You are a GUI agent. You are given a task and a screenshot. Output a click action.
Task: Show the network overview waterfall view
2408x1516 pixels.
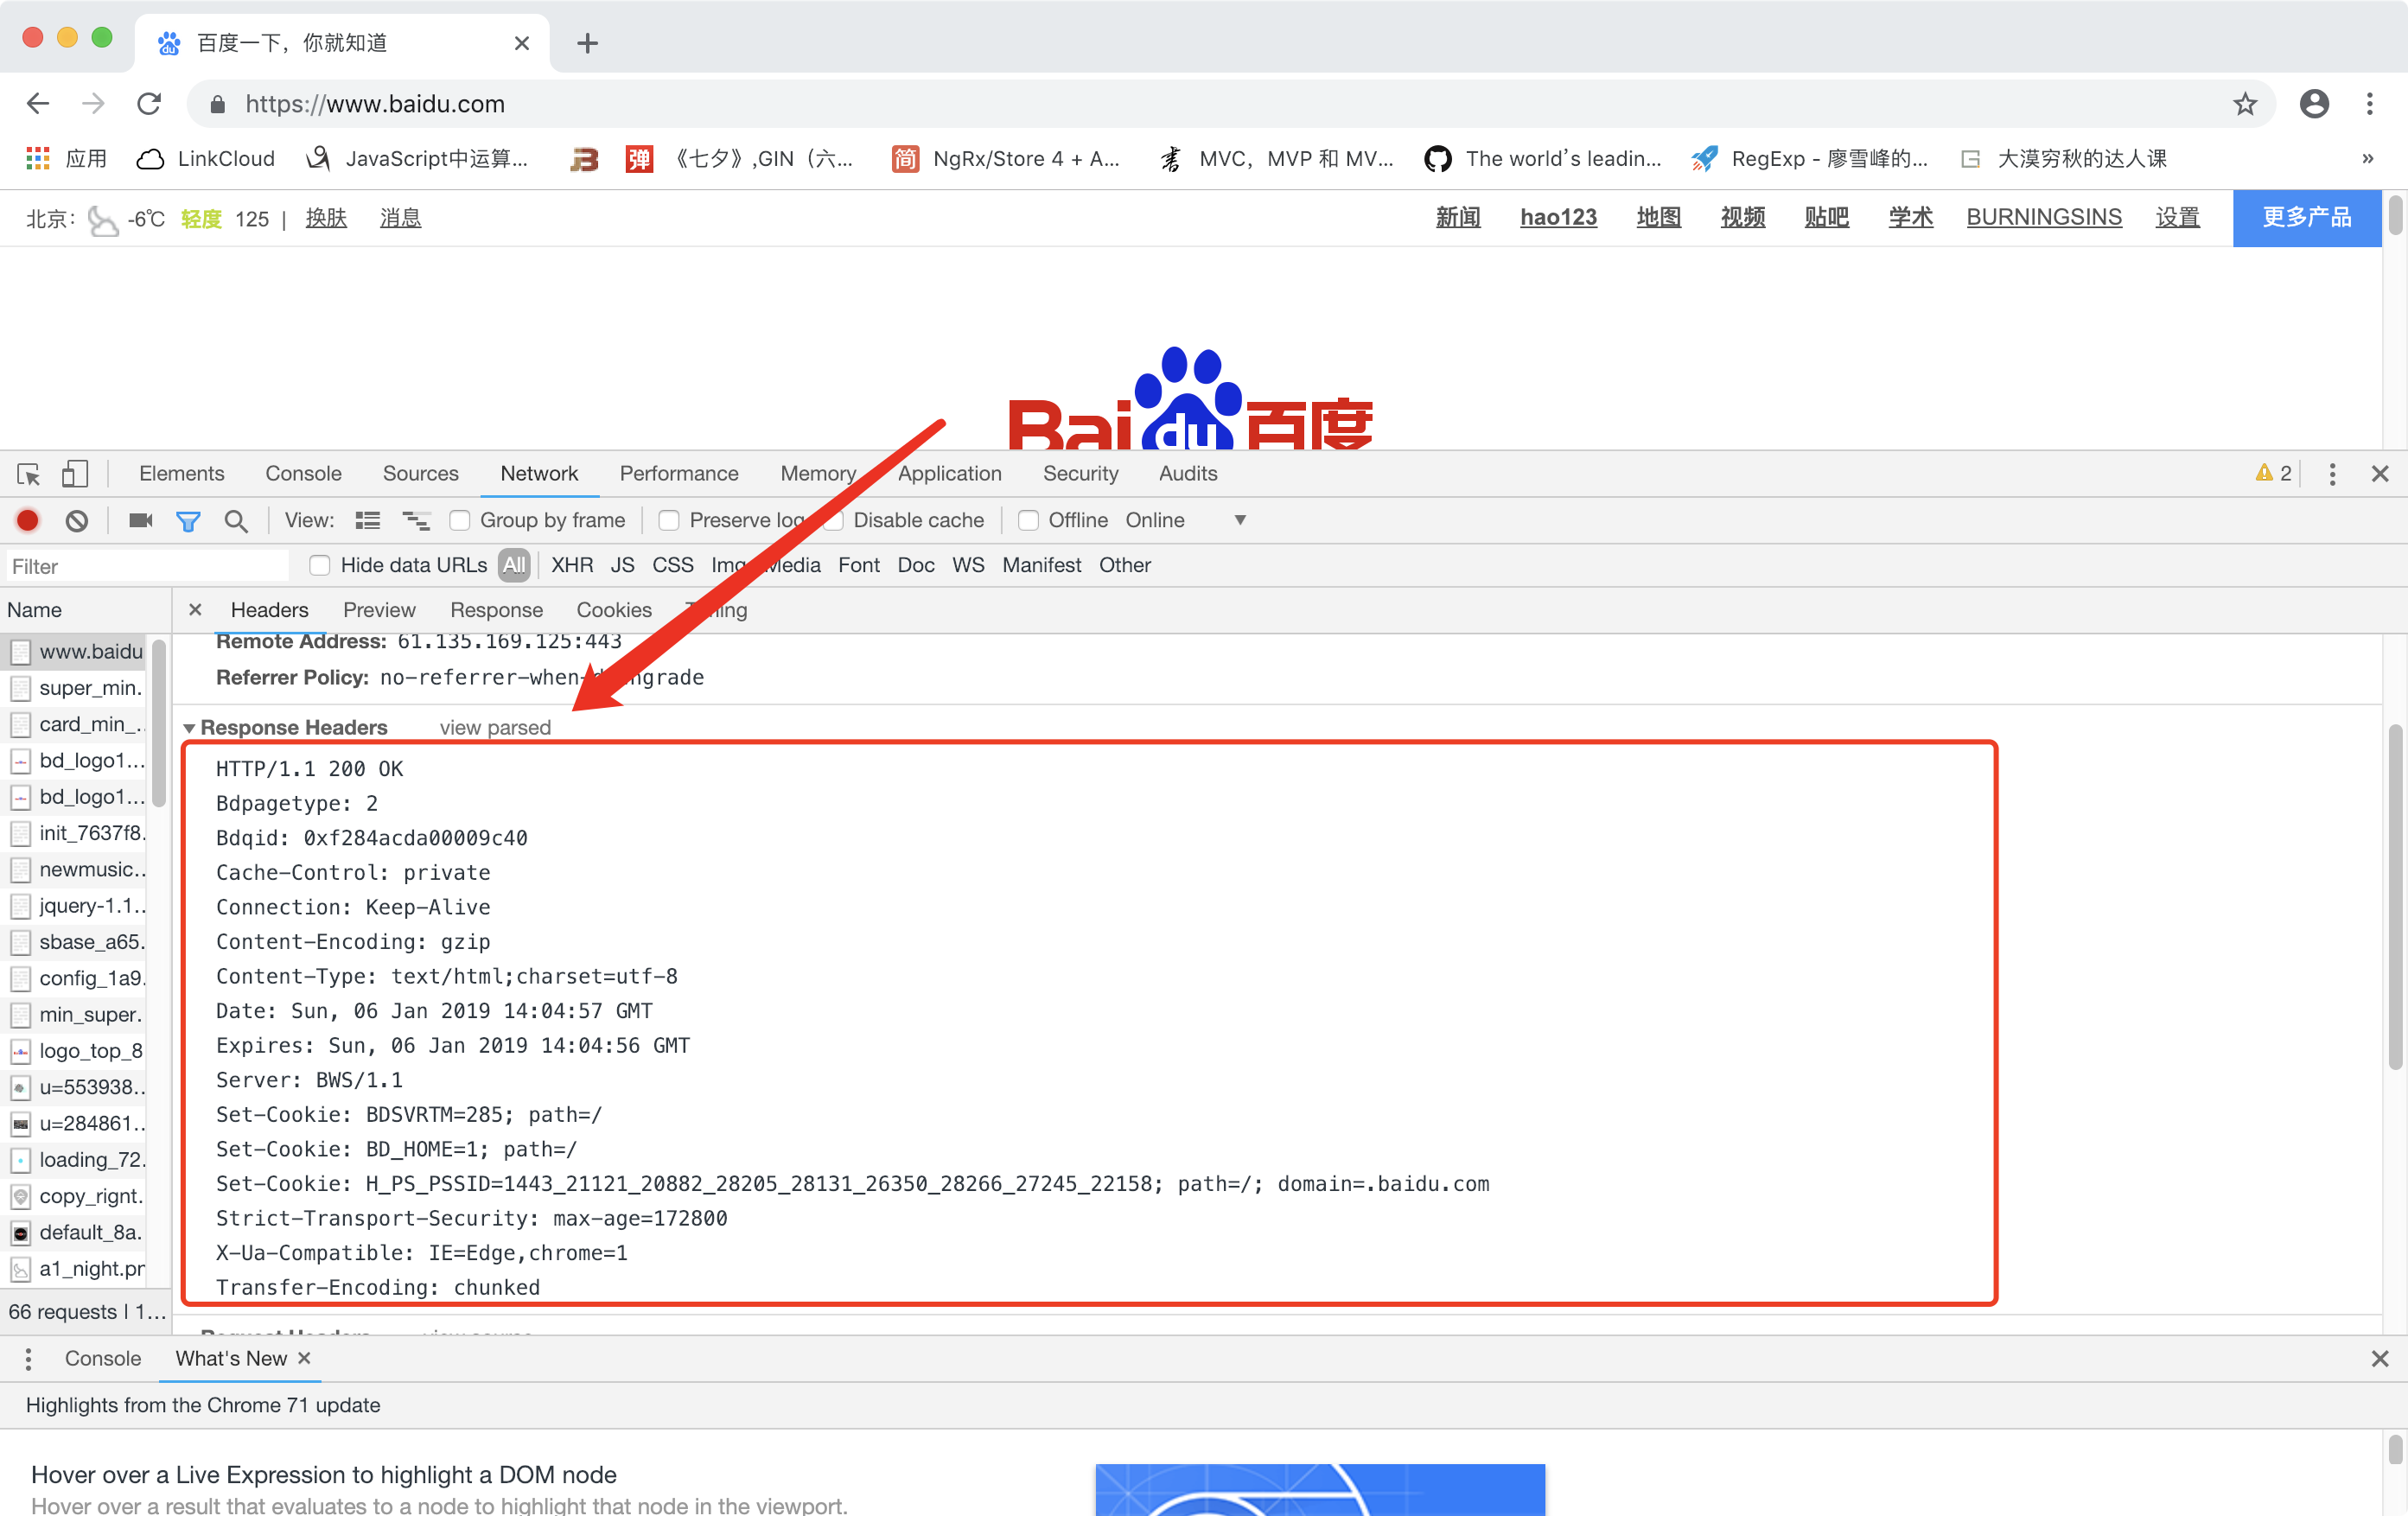416,520
